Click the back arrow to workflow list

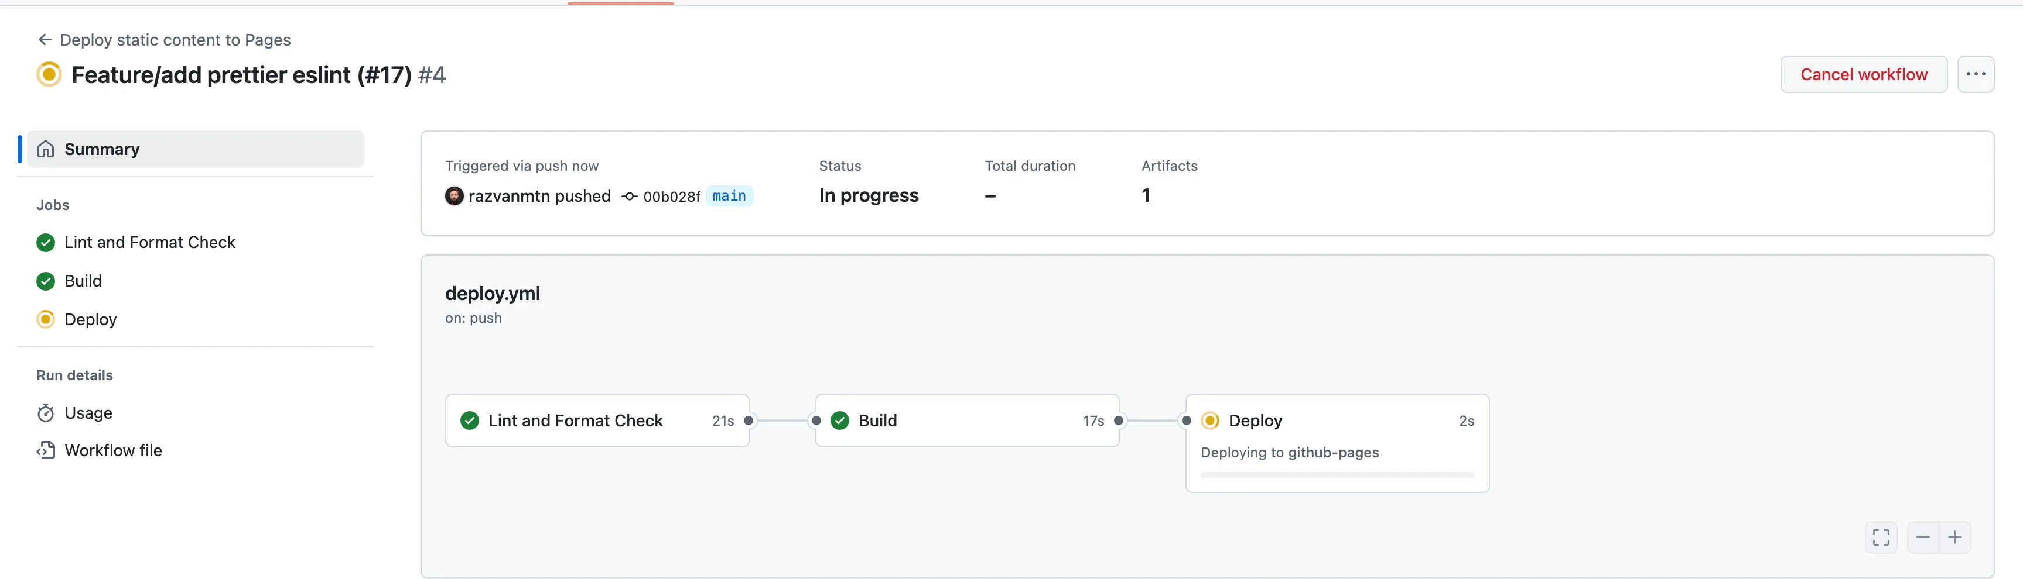tap(45, 40)
